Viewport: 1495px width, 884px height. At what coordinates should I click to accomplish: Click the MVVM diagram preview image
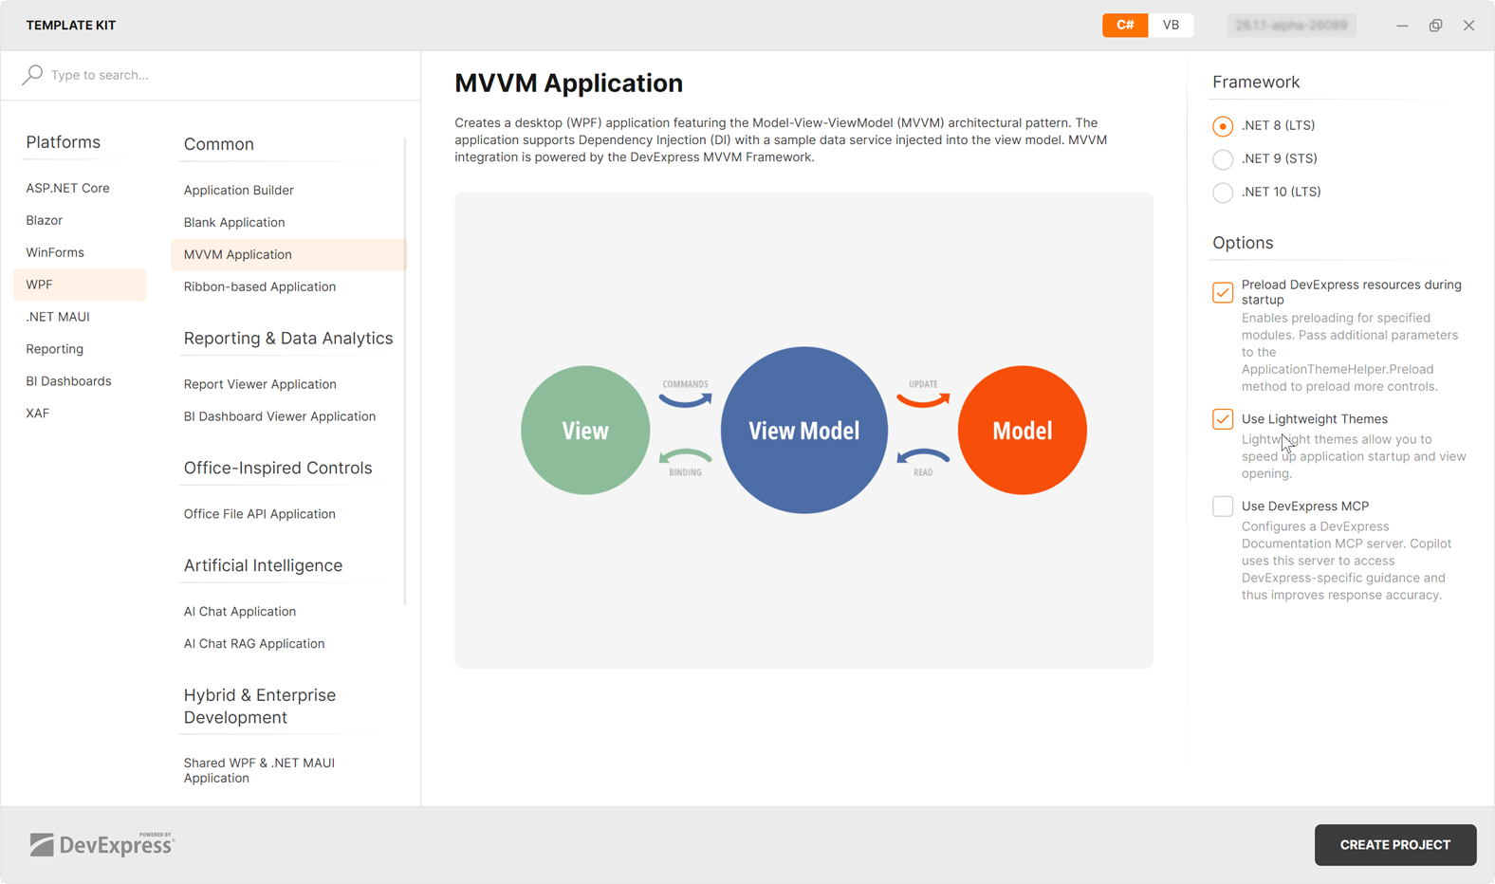coord(803,431)
